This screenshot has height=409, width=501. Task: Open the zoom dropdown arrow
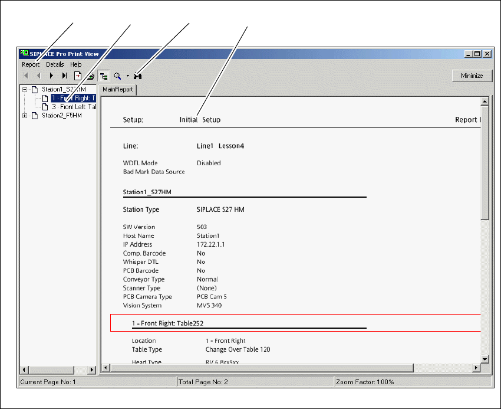point(127,76)
